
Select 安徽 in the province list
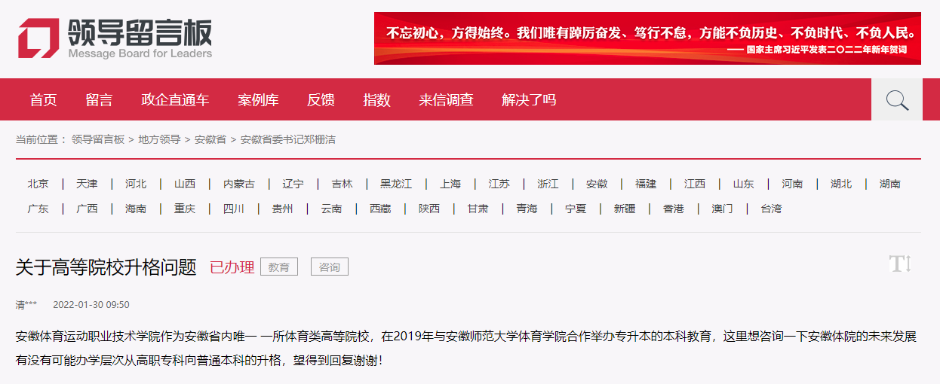click(597, 184)
